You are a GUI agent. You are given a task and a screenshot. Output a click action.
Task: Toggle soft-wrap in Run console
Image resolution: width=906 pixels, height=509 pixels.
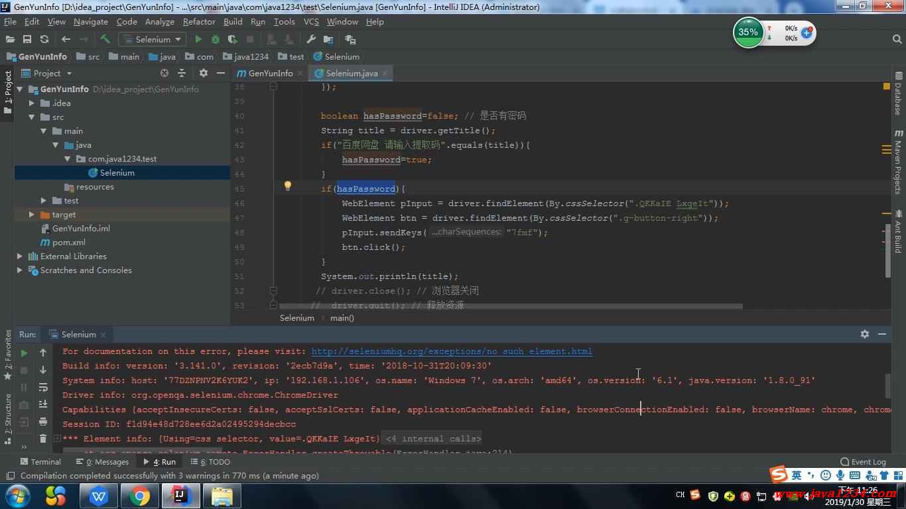click(43, 387)
